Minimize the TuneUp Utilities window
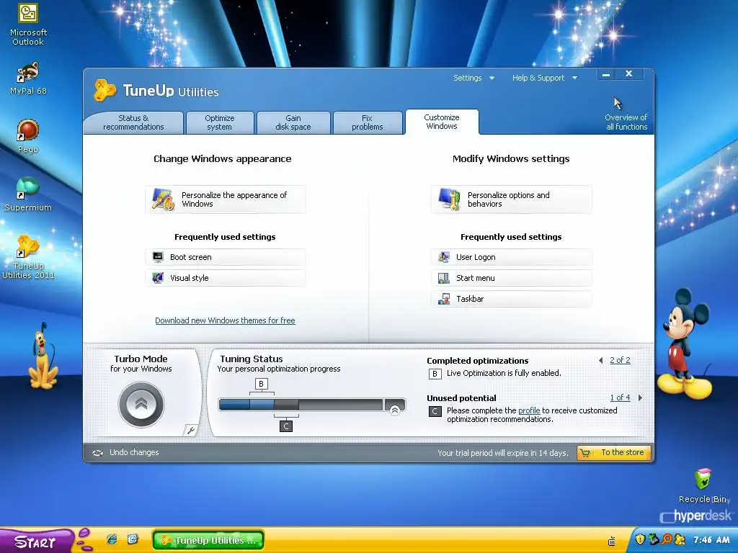This screenshot has height=553, width=738. pos(606,74)
